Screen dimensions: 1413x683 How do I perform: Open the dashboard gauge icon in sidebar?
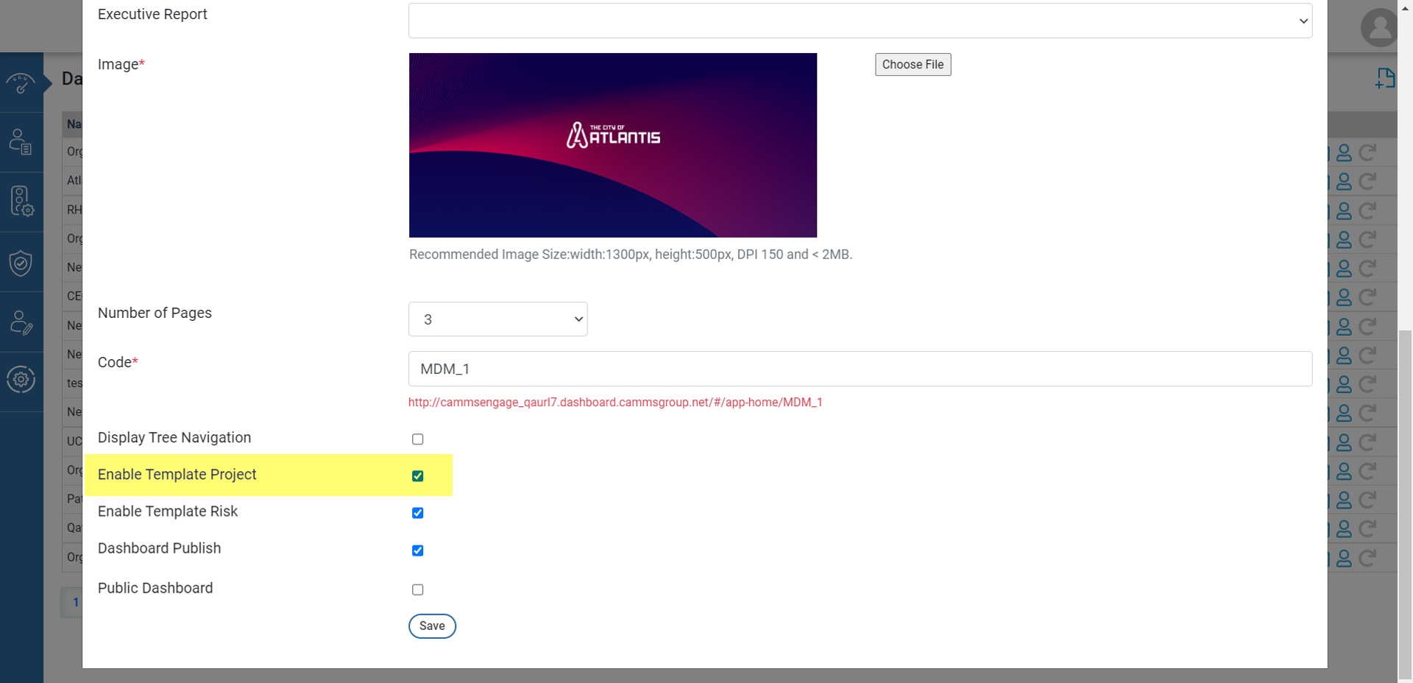21,83
